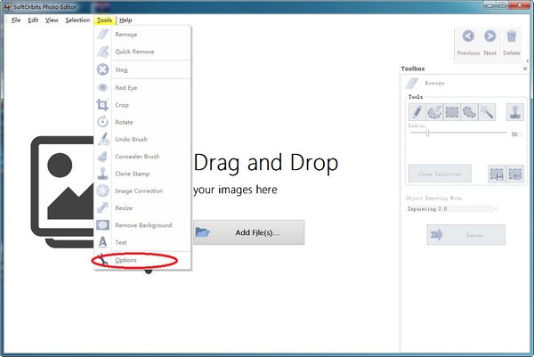
Task: Open the Object Removing Mode dropdown
Action: (452, 208)
